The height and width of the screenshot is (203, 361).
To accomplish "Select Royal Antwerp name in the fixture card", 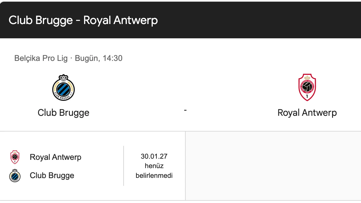I will (x=55, y=157).
